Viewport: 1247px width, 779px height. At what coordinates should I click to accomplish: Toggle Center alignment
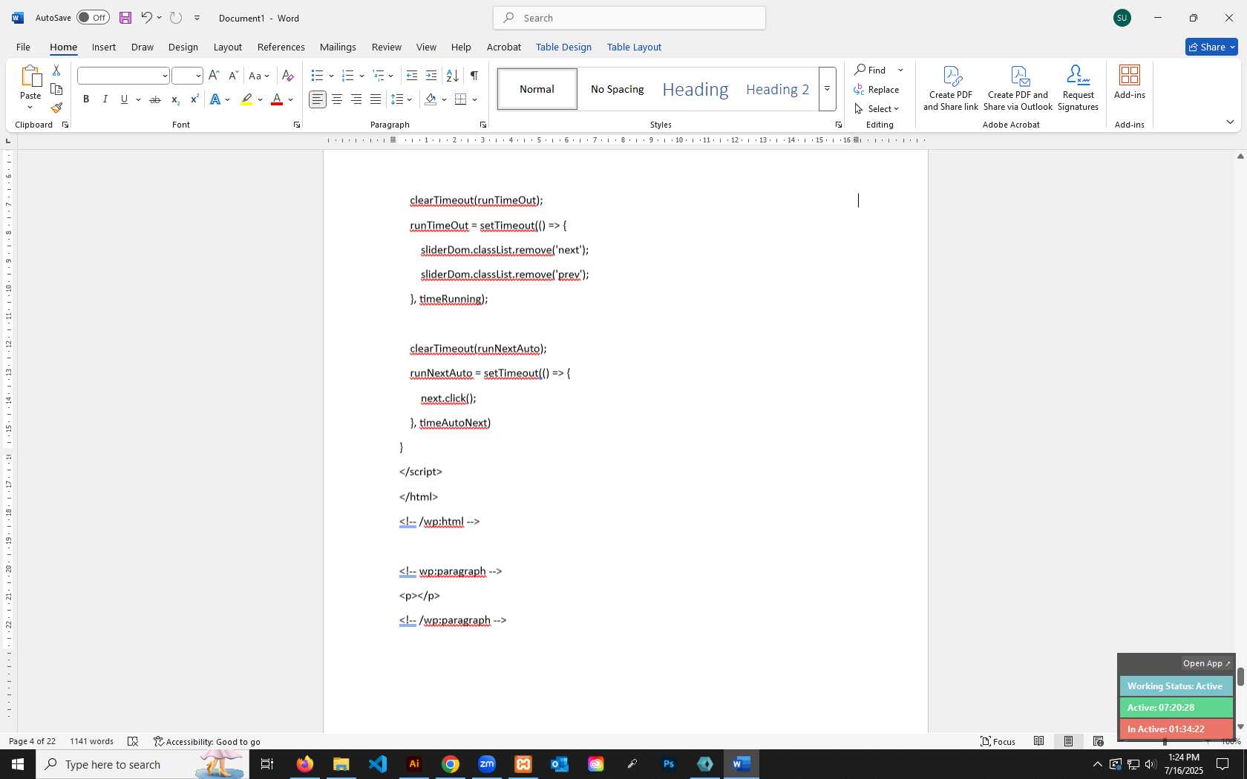point(337,99)
